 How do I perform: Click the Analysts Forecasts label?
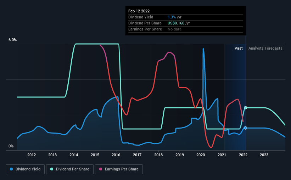click(x=265, y=48)
